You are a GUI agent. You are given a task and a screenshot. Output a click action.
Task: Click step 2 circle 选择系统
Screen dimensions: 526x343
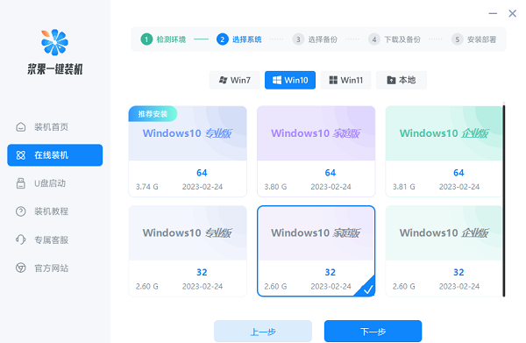coord(223,39)
